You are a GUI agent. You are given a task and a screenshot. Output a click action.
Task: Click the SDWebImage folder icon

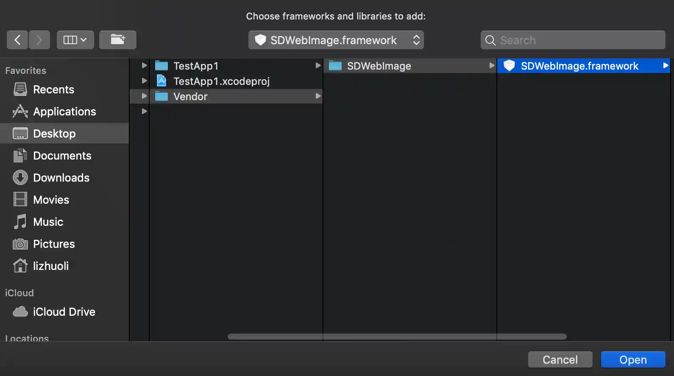(335, 66)
